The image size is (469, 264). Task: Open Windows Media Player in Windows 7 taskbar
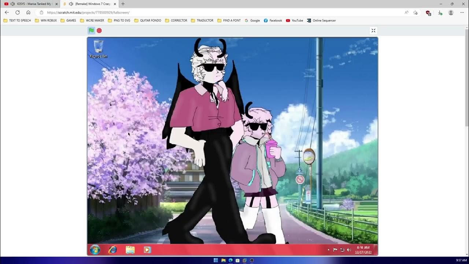tap(147, 250)
